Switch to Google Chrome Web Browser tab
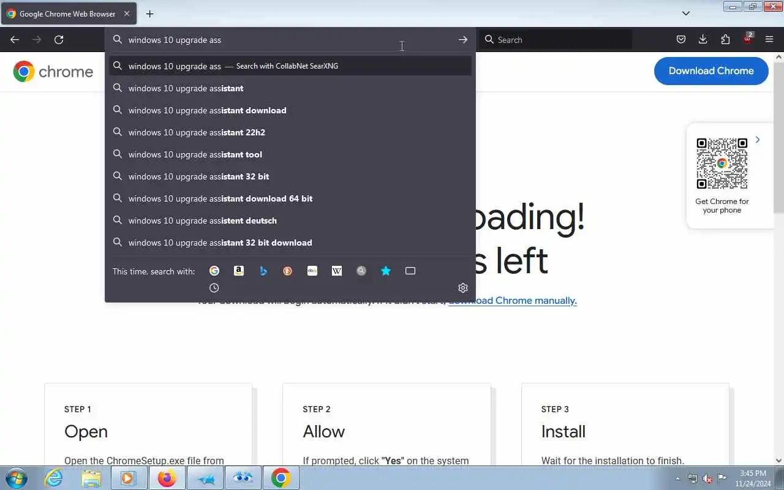784x490 pixels. (67, 13)
